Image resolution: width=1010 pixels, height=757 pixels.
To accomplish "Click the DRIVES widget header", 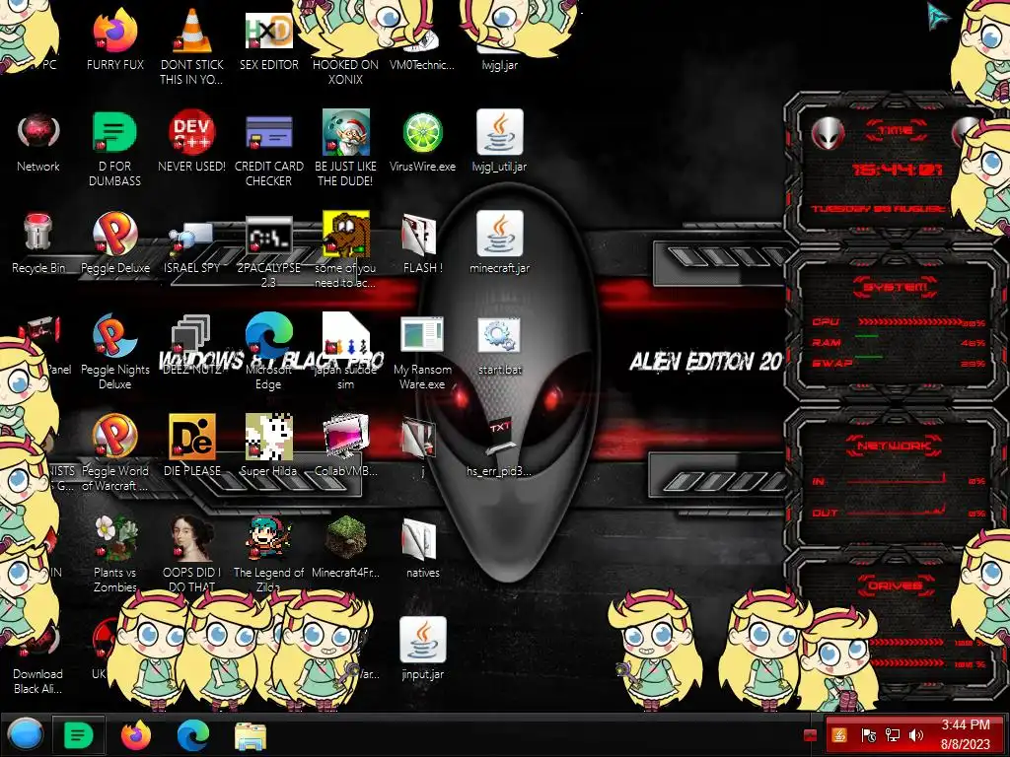I will (x=895, y=585).
